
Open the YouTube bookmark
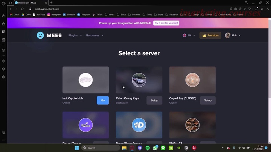[39, 15]
